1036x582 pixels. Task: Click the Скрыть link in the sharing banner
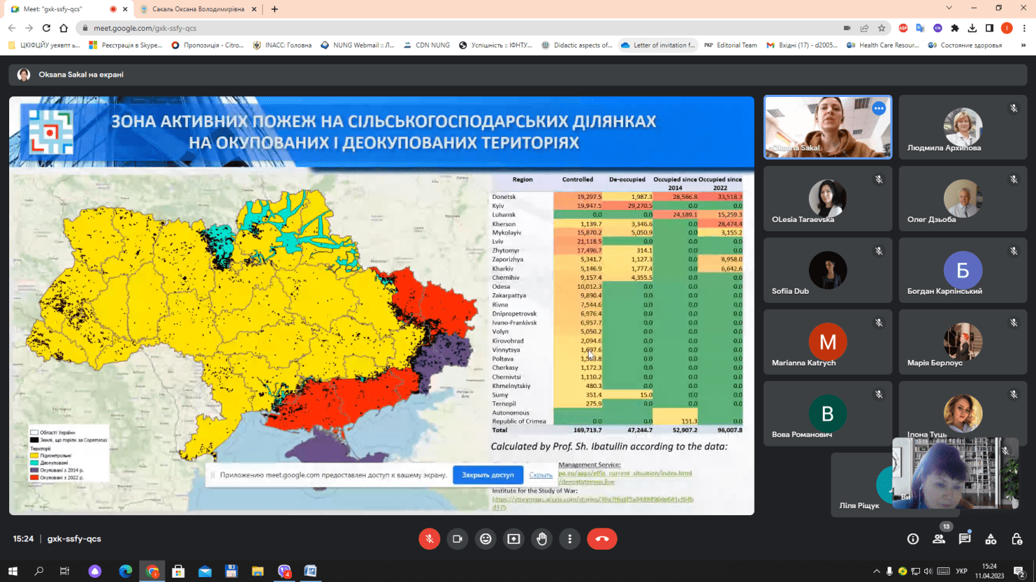(x=540, y=475)
